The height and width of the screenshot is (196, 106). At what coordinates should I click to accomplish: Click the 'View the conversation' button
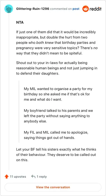53,187
